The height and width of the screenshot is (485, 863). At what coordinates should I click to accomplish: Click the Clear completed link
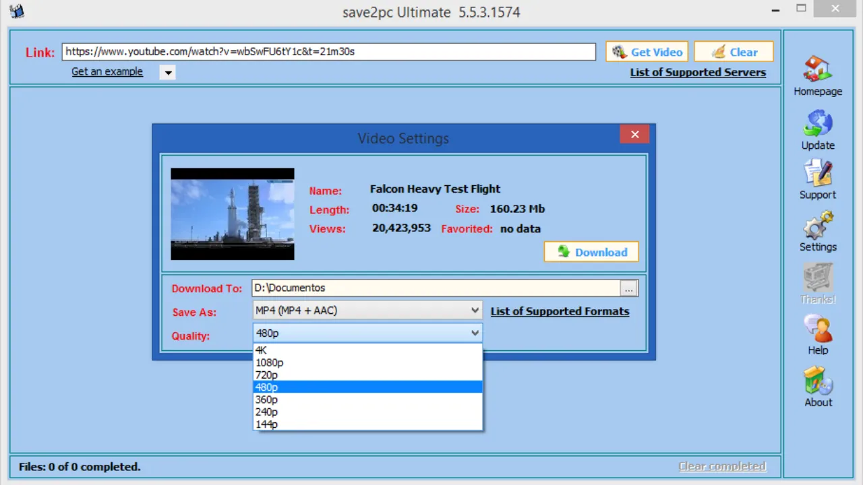click(x=722, y=466)
